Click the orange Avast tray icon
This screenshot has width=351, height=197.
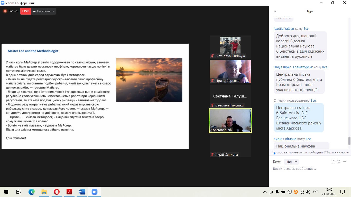(x=296, y=192)
